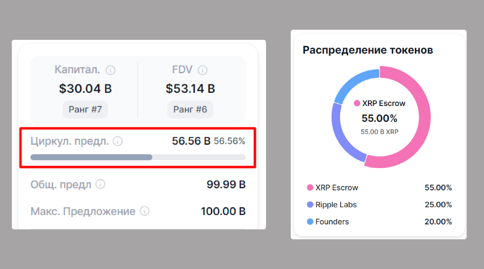This screenshot has height=269, width=484.
Task: Toggle the XRP Escrow legend entry
Action: point(336,188)
